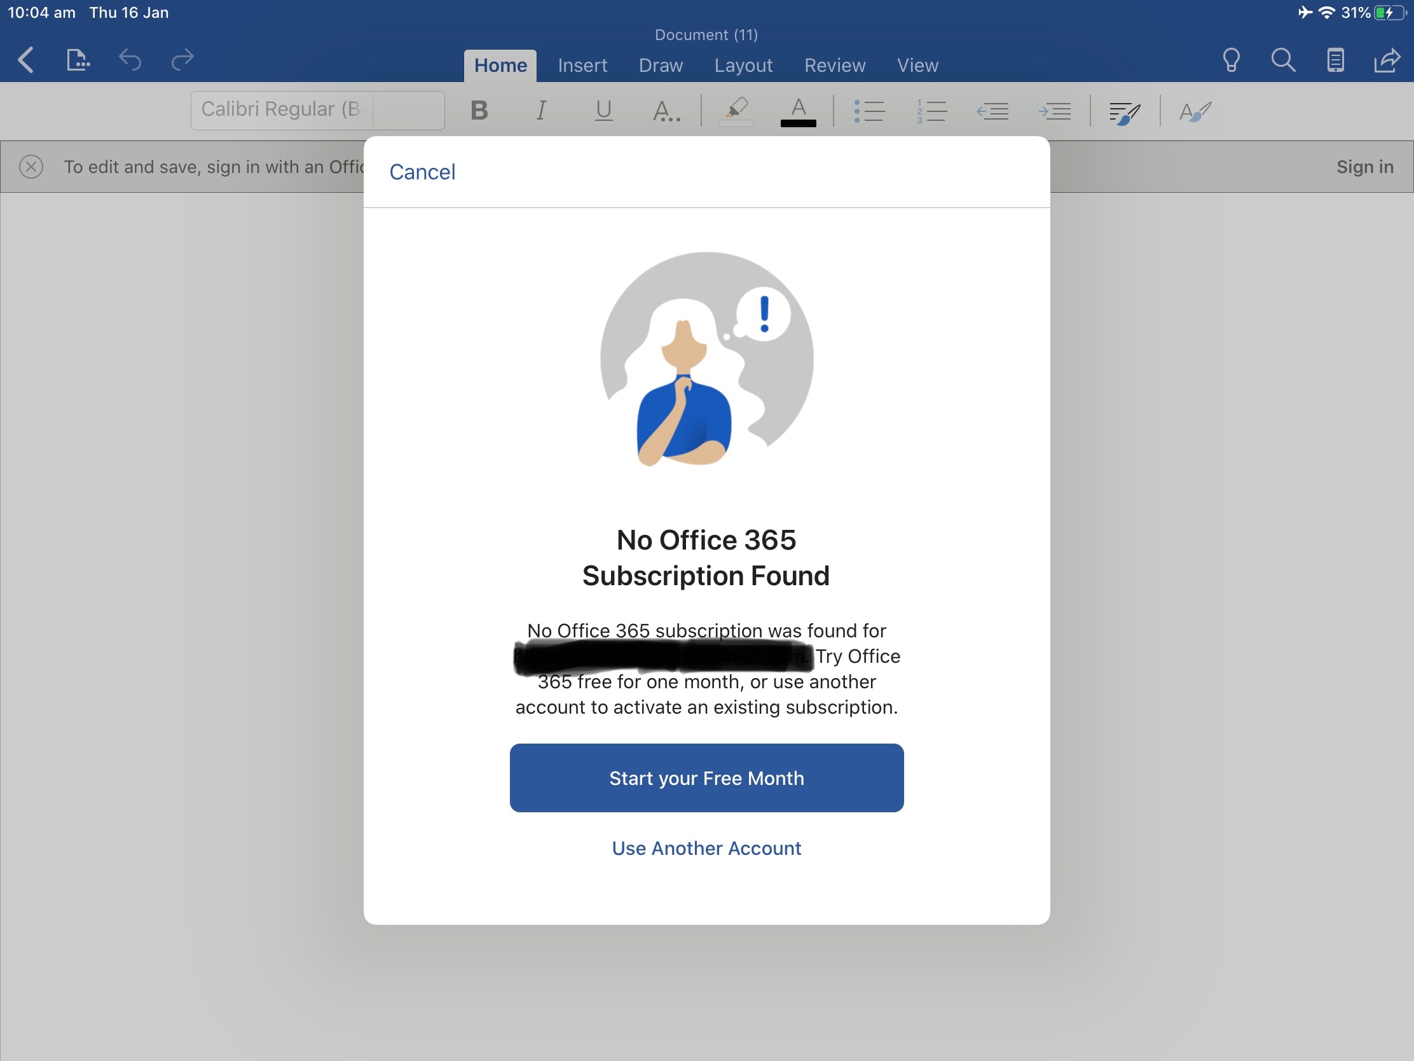Open the search magnifier icon
This screenshot has height=1061, width=1414.
coord(1283,60)
